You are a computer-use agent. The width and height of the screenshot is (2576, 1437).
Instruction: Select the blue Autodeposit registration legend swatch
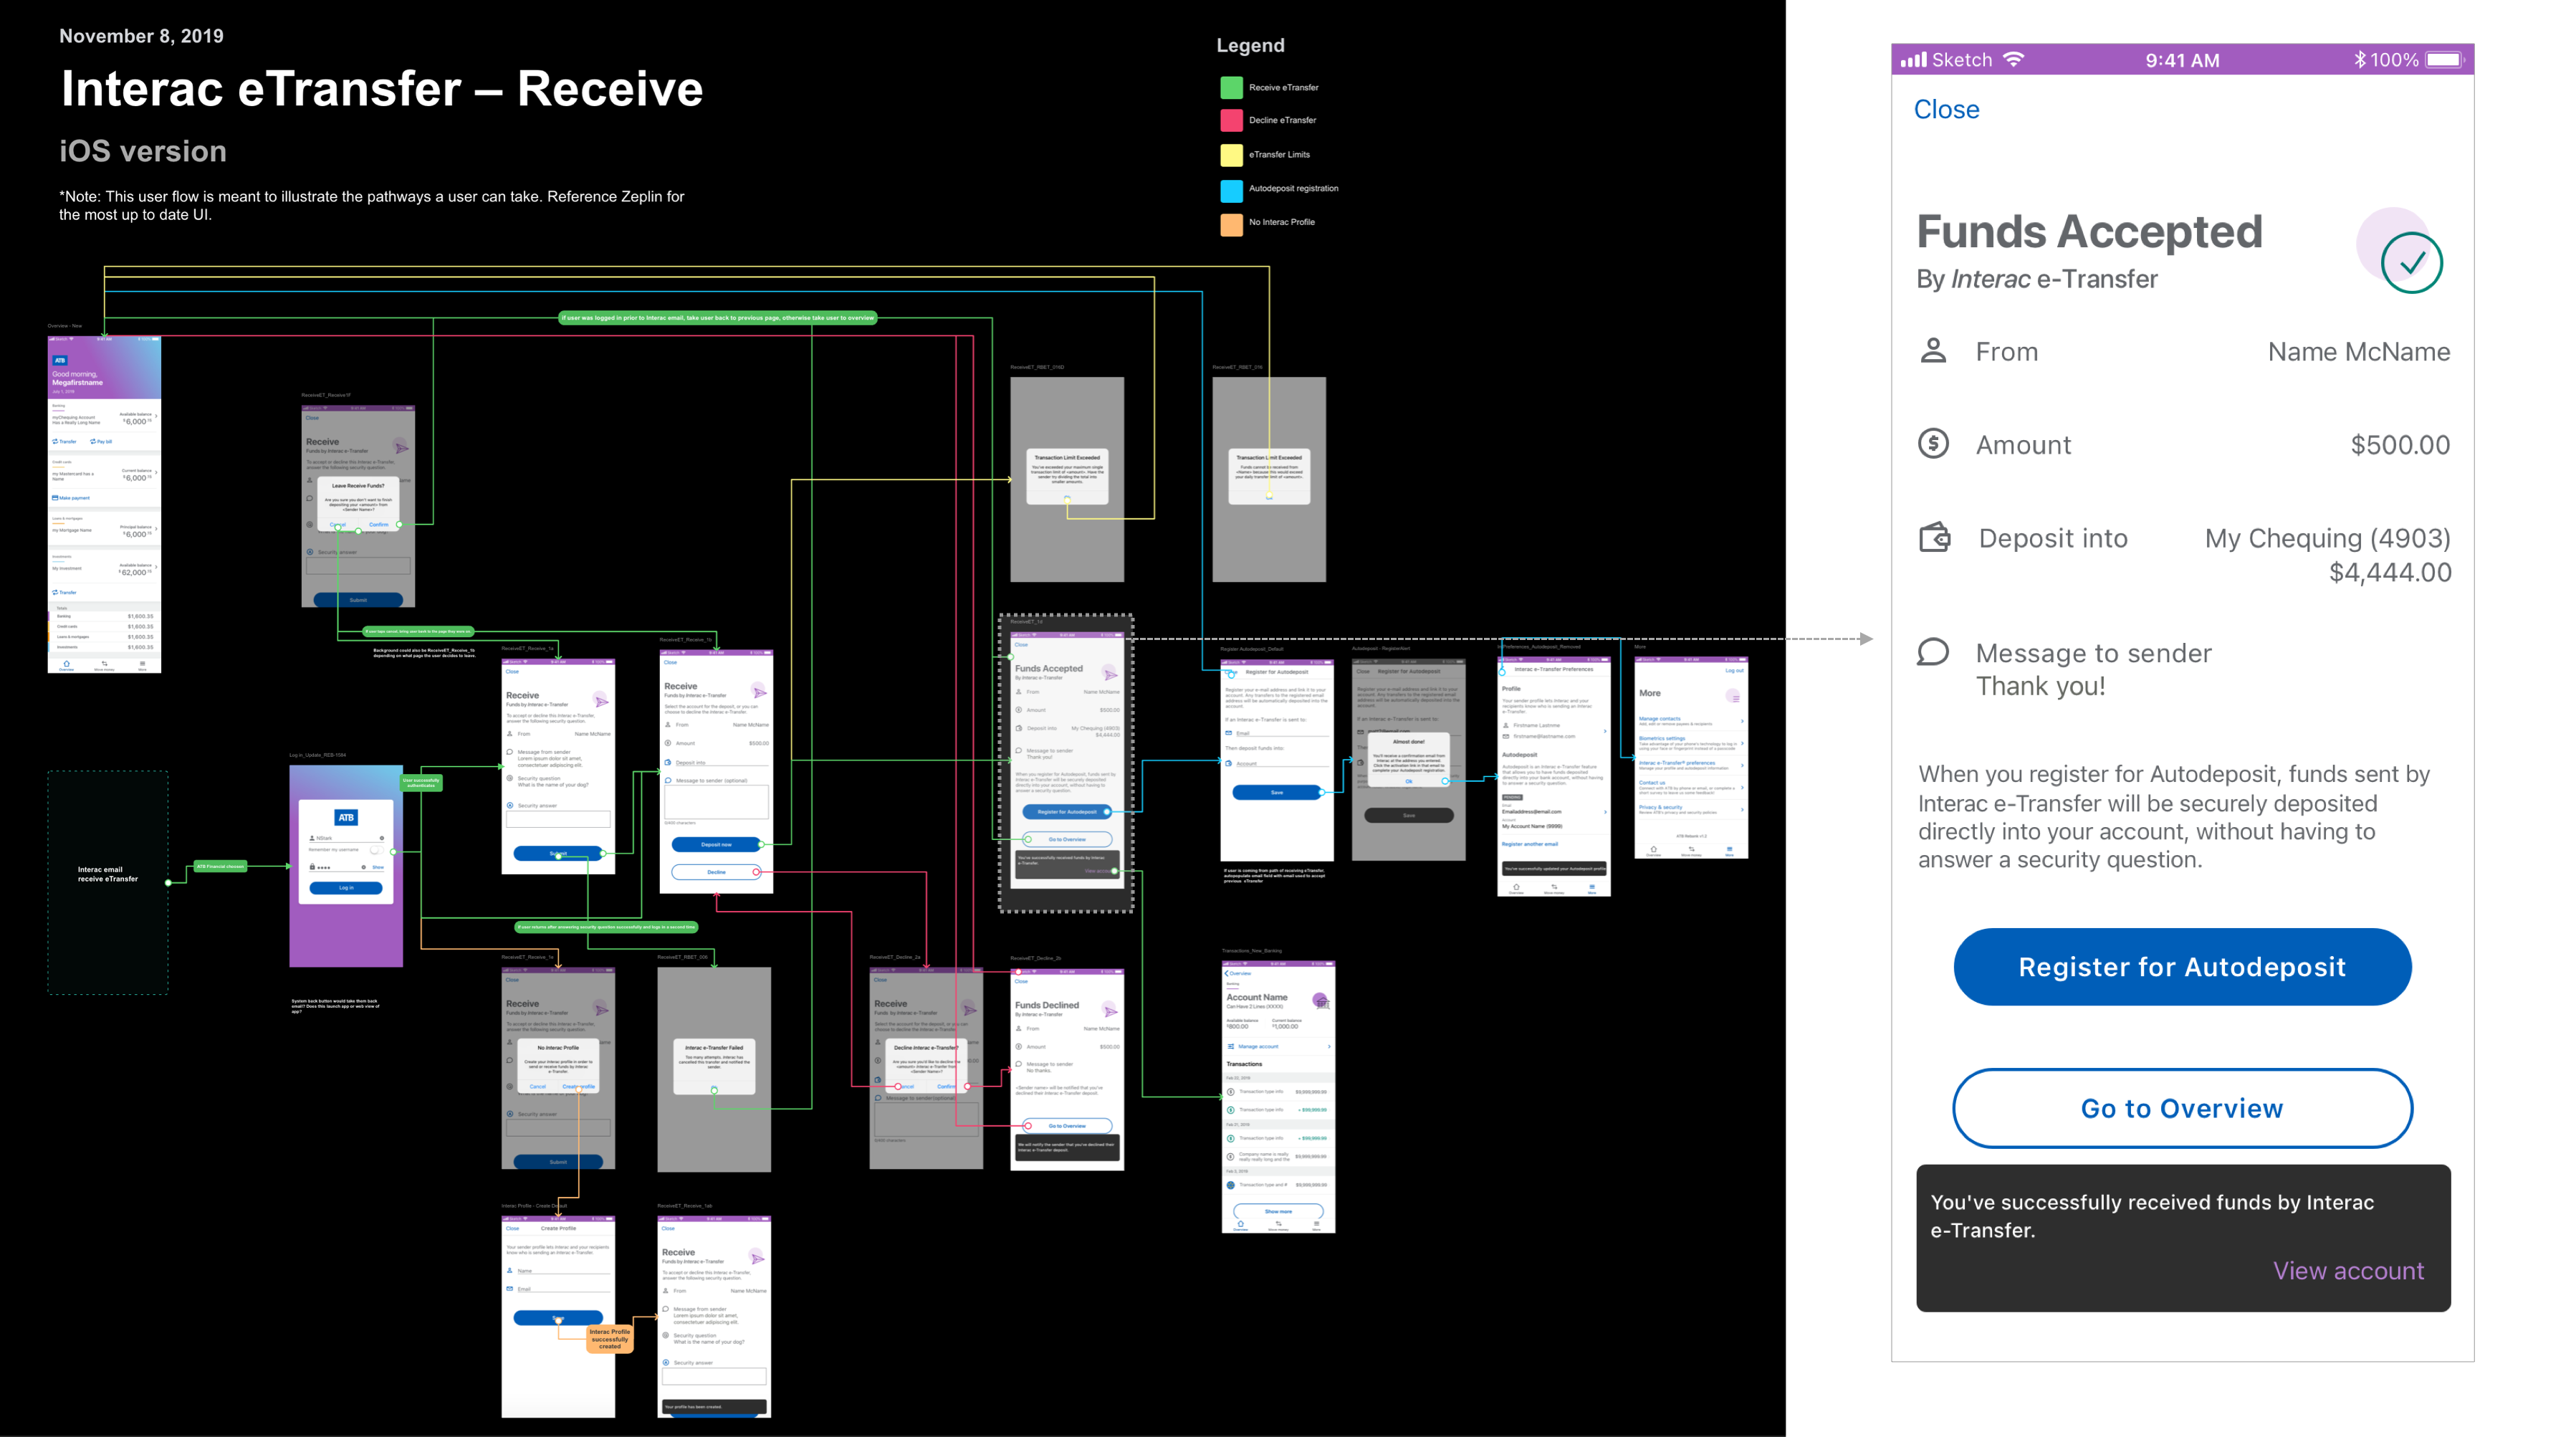point(1231,189)
